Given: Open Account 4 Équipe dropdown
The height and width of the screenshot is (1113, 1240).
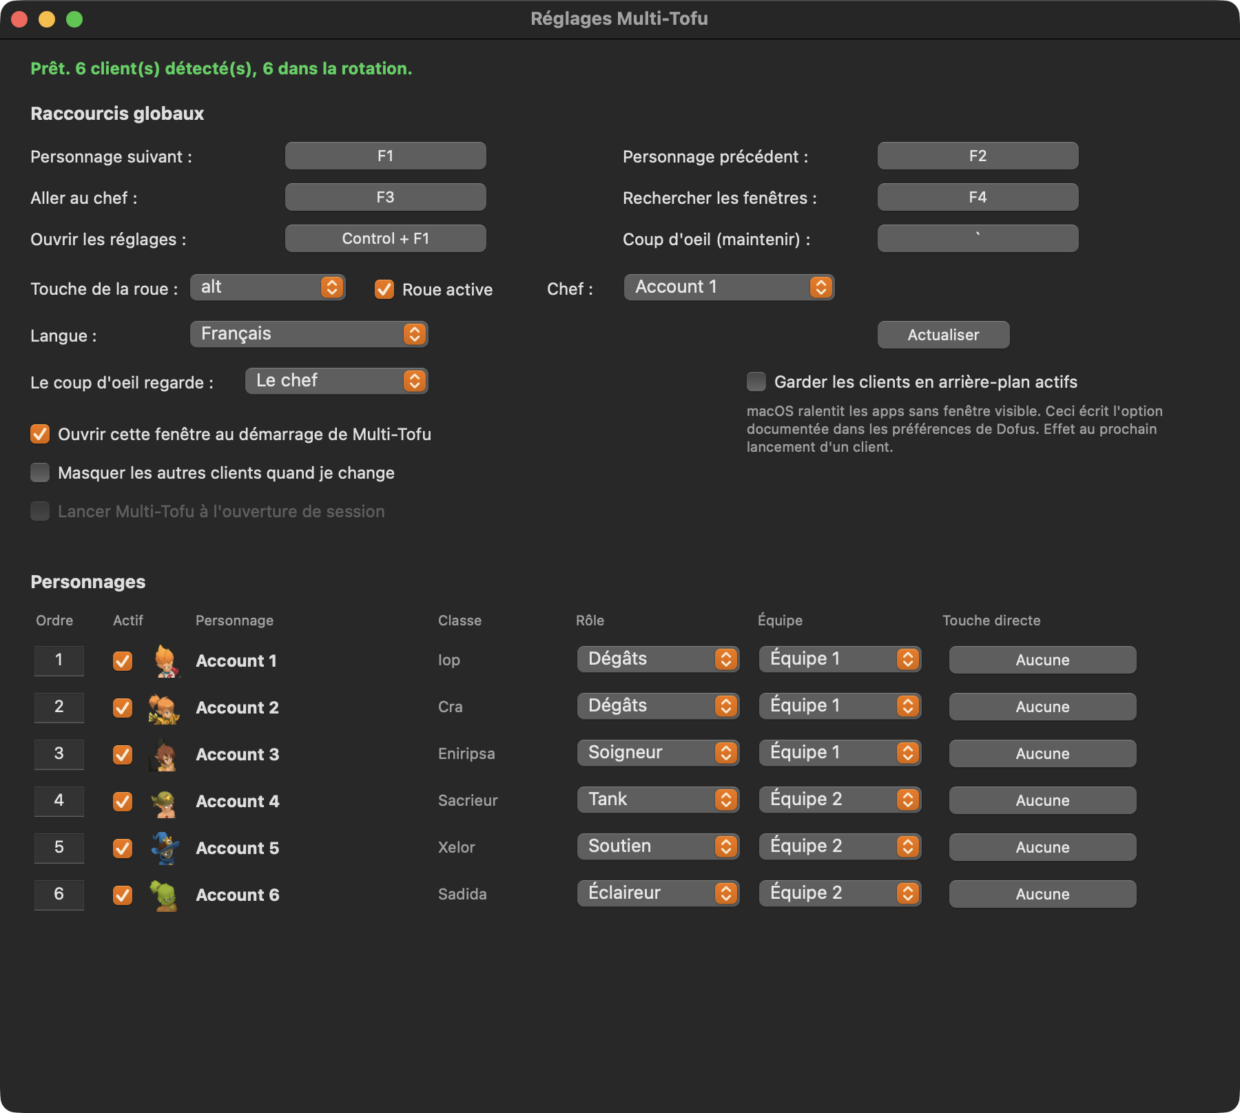Looking at the screenshot, I should click(840, 800).
